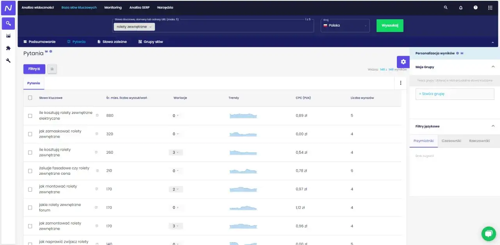Open the chart analysis sidebar icon

[8, 36]
